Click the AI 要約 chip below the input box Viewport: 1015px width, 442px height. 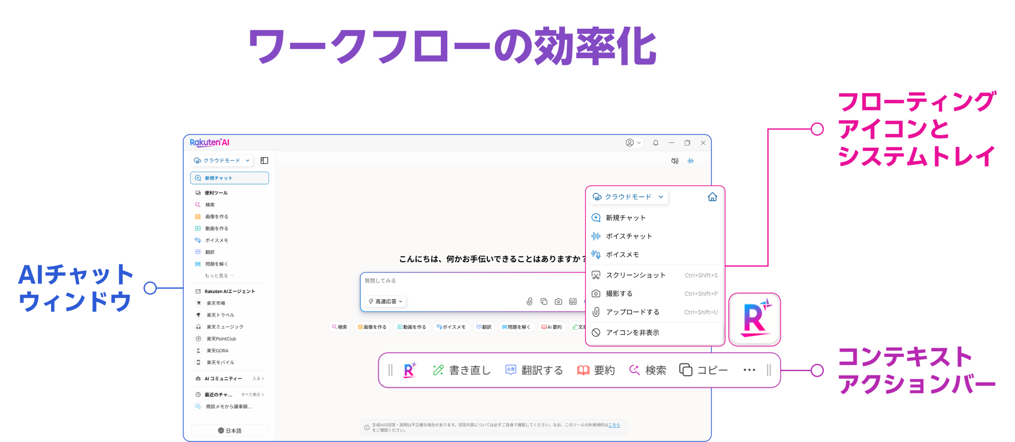coord(552,327)
